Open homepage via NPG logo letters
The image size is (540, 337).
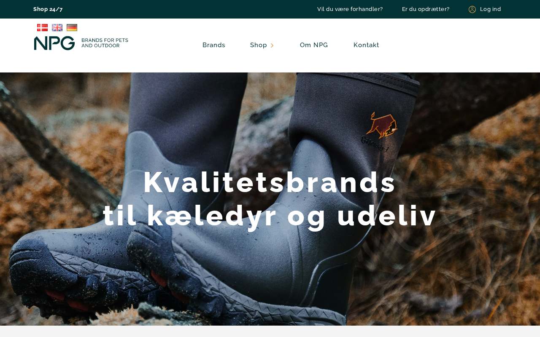click(54, 43)
